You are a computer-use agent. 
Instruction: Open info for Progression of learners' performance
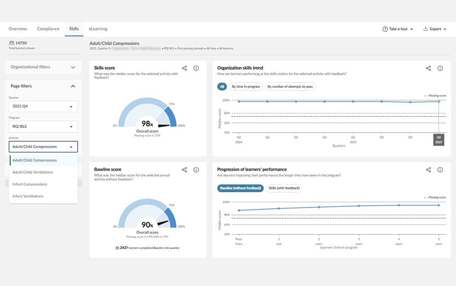(x=440, y=169)
